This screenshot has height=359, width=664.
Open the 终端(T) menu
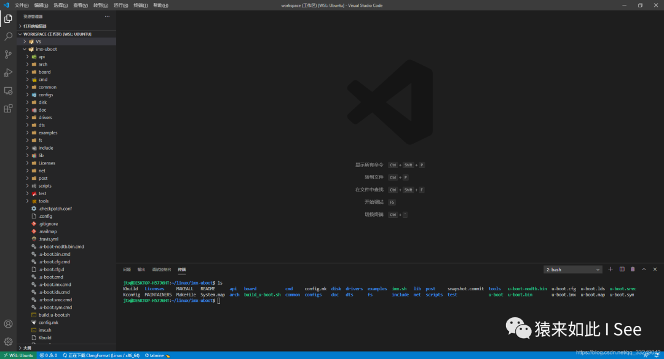[141, 6]
